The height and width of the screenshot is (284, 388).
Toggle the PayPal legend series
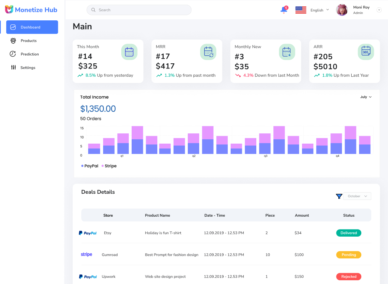[89, 166]
